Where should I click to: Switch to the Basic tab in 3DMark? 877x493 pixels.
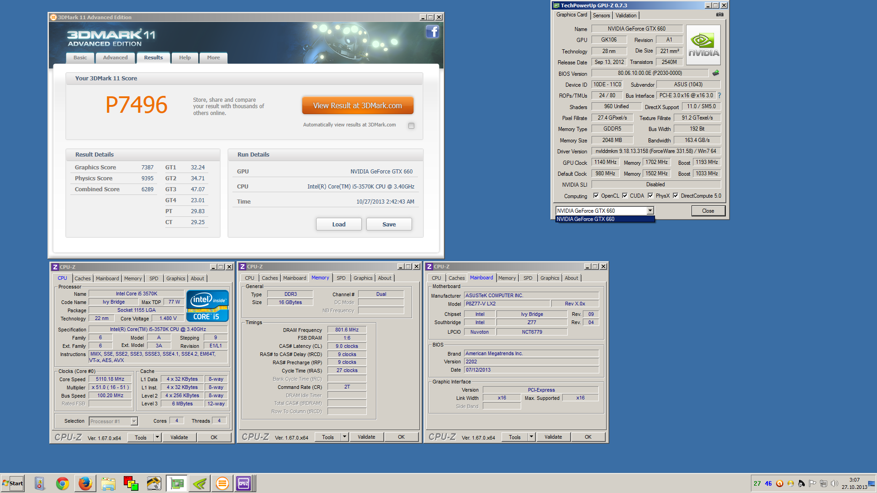[80, 58]
